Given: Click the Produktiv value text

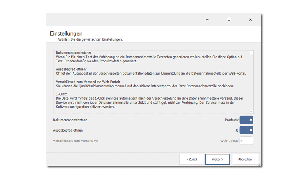Looking at the screenshot, I should click(x=232, y=120).
